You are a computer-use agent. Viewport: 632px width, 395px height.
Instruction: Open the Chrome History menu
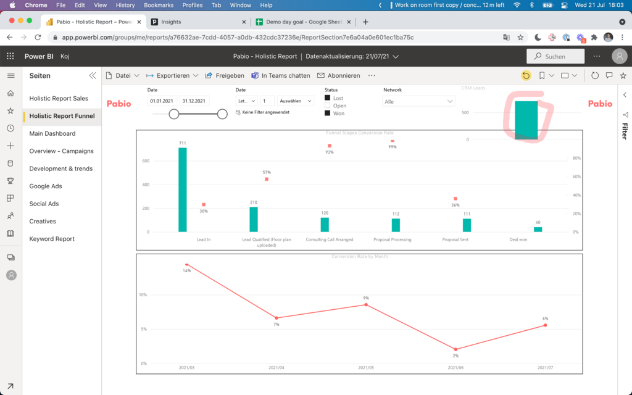125,5
